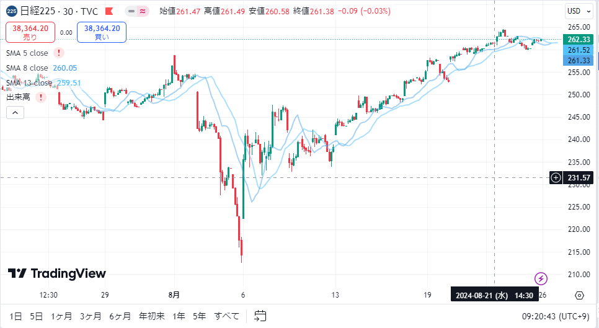Image resolution: width=599 pixels, height=328 pixels.
Task: Click the Nikkei 225 symbol logo badge
Action: tap(12, 11)
